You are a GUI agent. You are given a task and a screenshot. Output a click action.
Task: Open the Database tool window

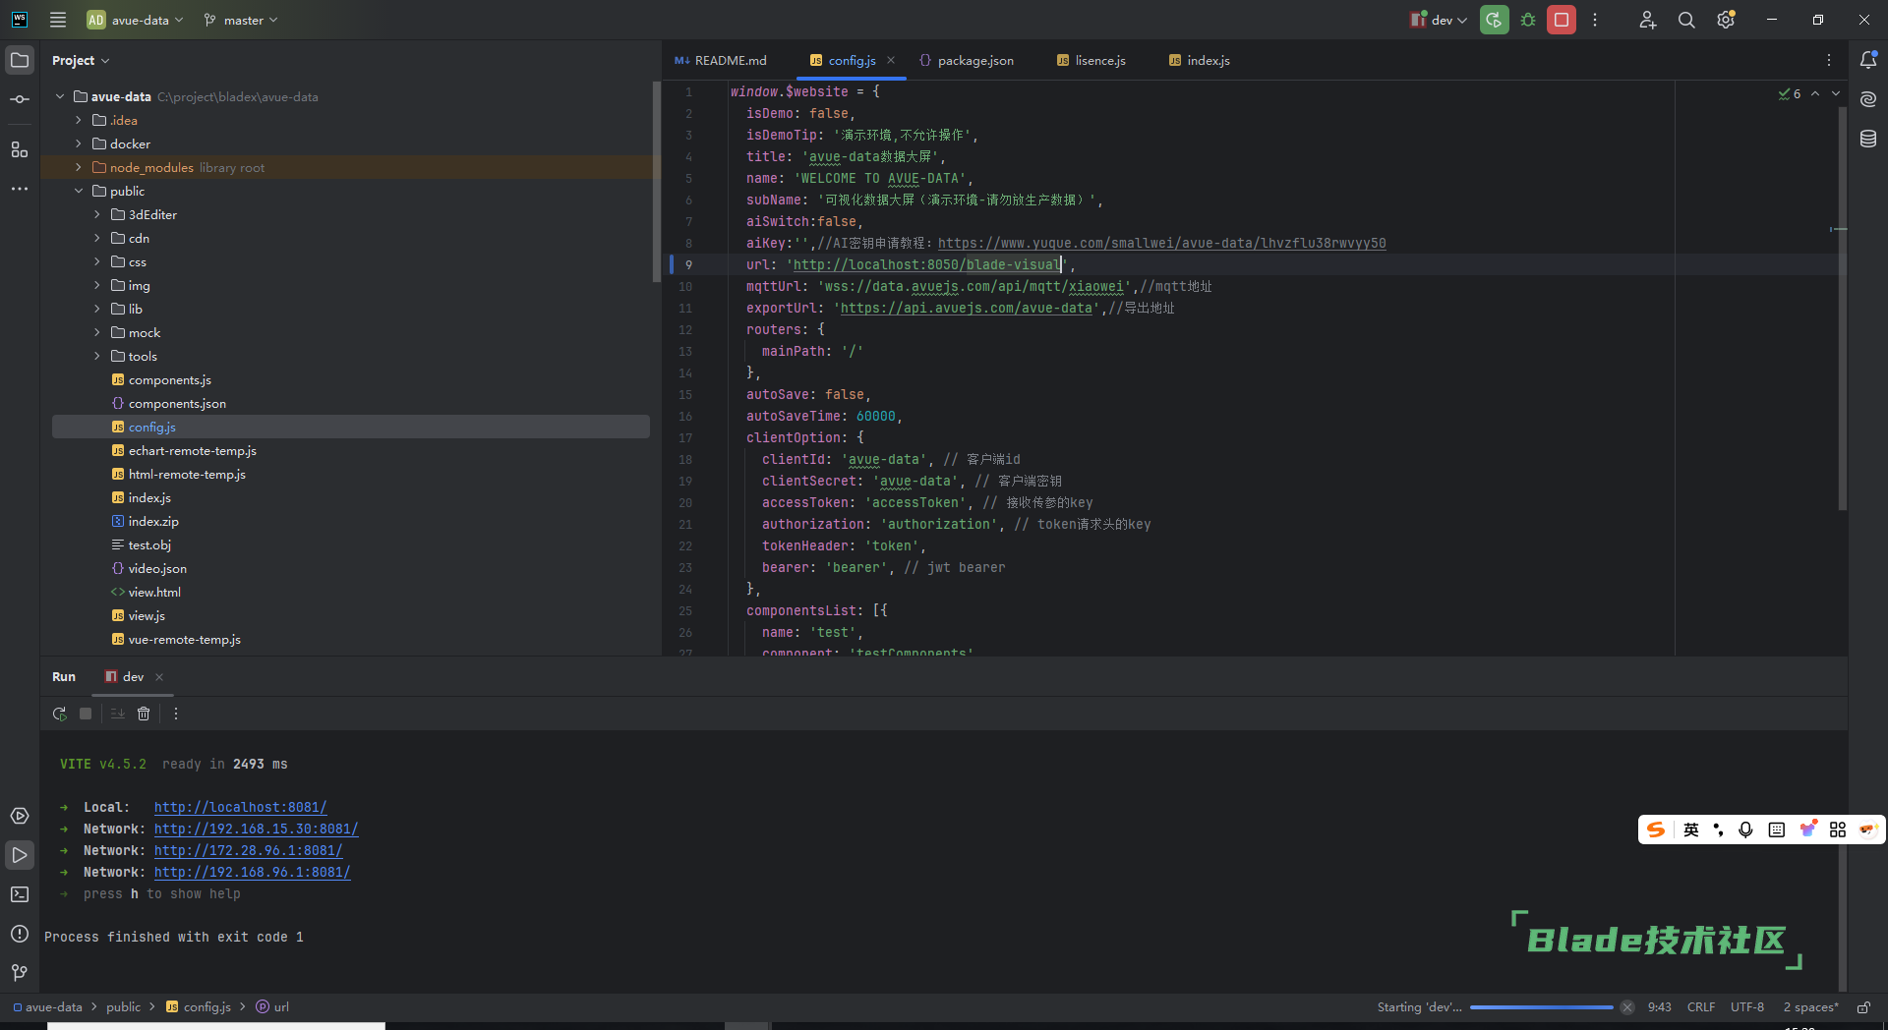pos(1868,139)
